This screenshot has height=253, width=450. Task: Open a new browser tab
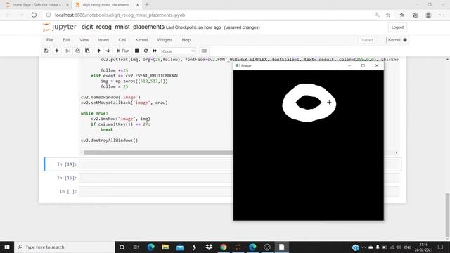[147, 5]
